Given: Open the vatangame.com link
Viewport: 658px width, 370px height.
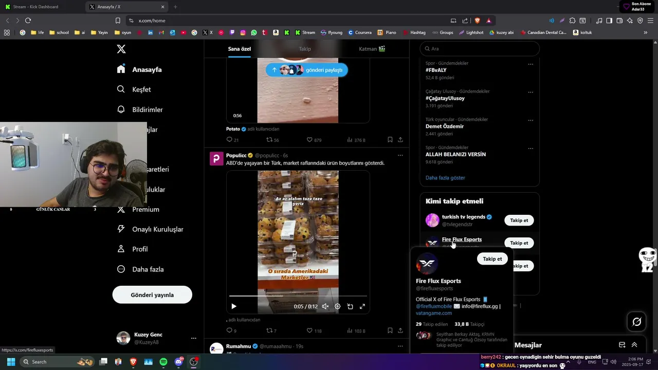Looking at the screenshot, I should (x=434, y=313).
